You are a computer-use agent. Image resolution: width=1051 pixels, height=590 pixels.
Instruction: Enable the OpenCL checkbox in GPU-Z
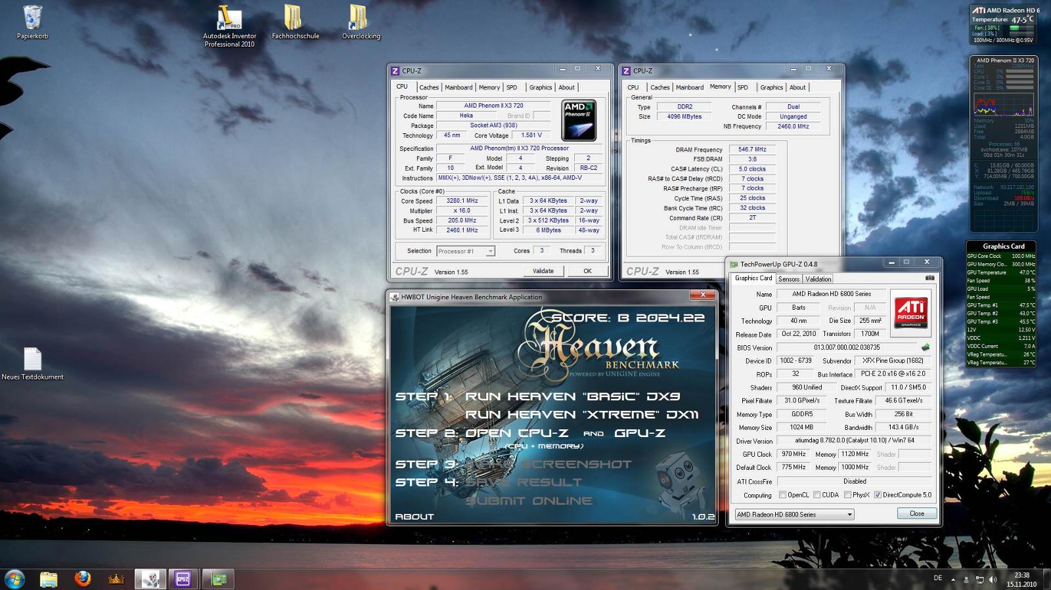(782, 495)
